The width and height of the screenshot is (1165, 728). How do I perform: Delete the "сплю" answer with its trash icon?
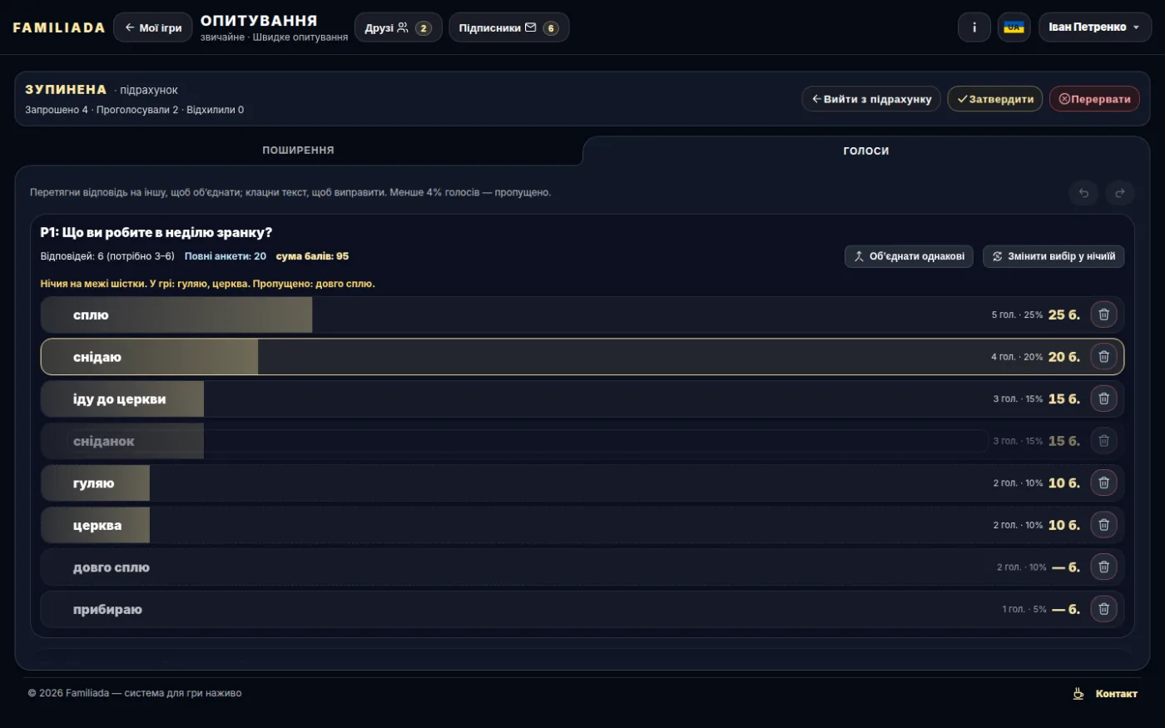[1103, 314]
